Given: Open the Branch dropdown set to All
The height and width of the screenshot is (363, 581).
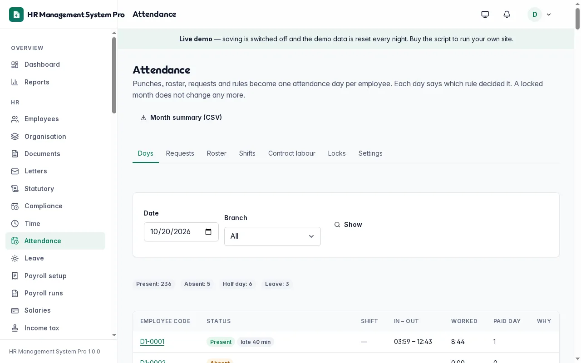Looking at the screenshot, I should click(272, 236).
